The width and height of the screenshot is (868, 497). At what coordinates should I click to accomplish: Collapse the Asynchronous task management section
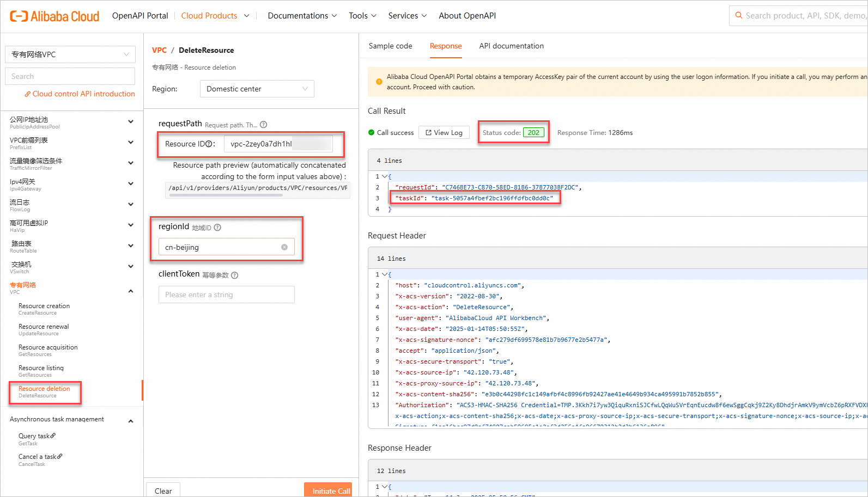coord(131,421)
